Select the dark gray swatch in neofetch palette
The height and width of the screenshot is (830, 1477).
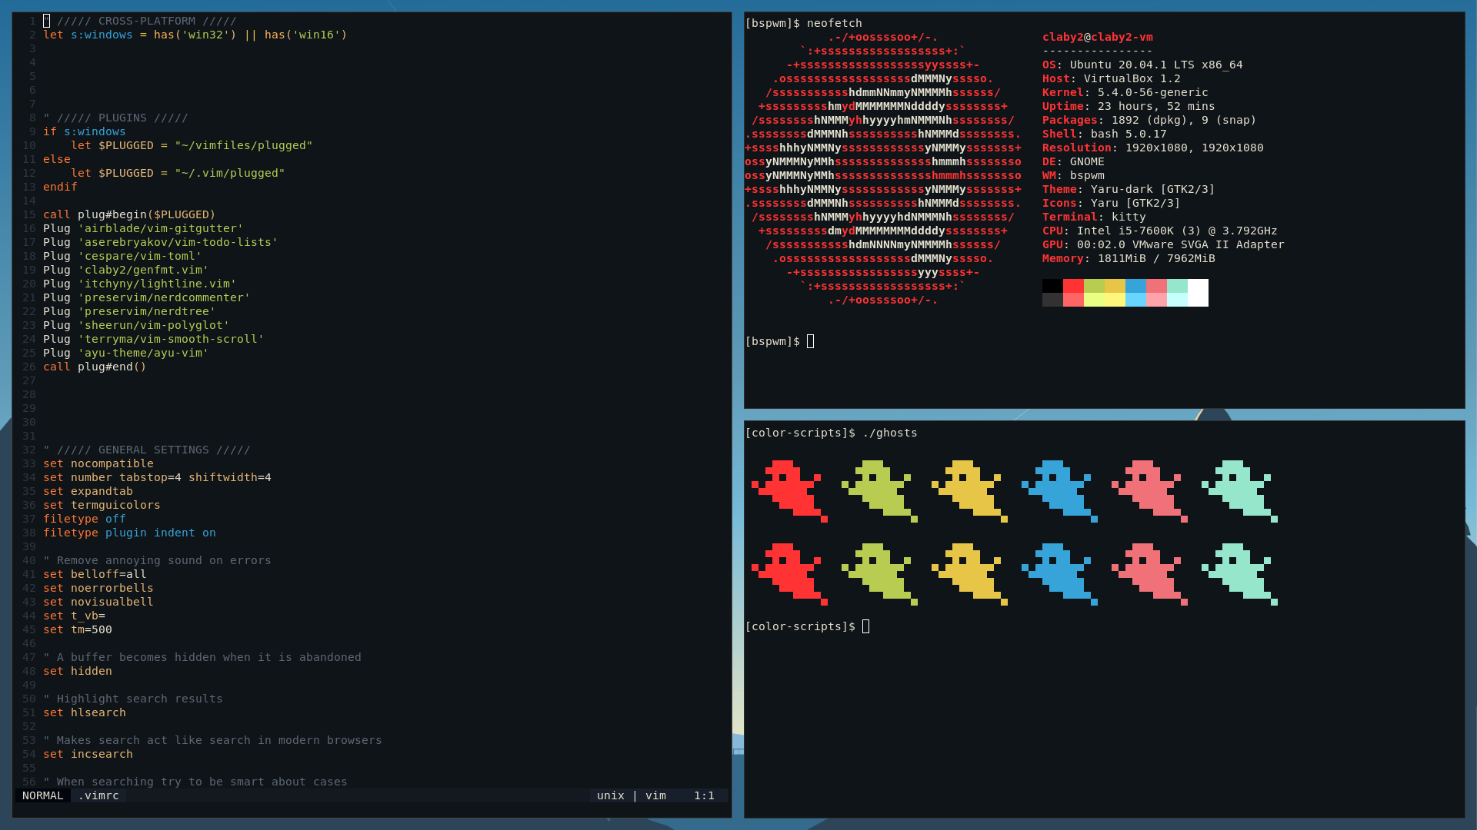(x=1052, y=300)
